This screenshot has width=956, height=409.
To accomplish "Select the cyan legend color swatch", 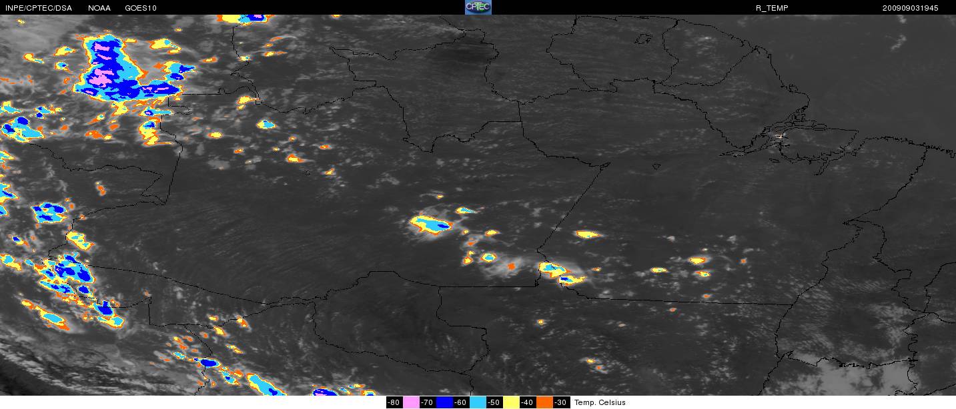I will (x=478, y=402).
